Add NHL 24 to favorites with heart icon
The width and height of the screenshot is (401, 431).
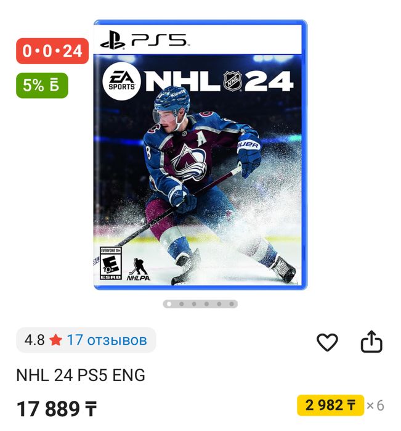click(x=327, y=342)
